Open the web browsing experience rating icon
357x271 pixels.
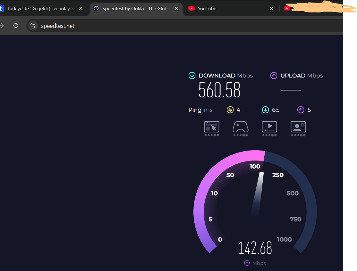(212, 129)
